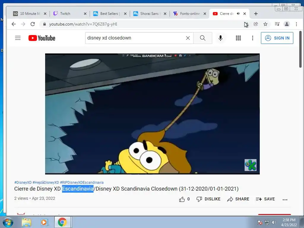Close the Cierre de YouTube tab
This screenshot has height=228, width=304.
(245, 14)
